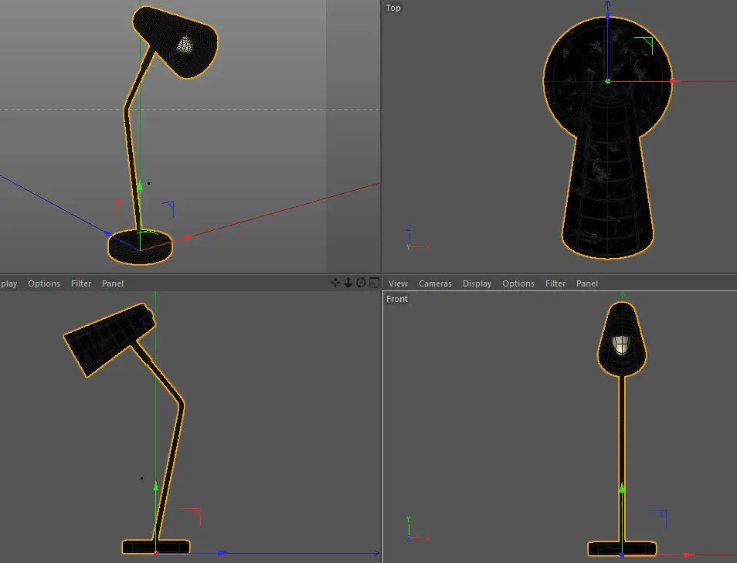Open the Filter menu in the Front viewport bar

(x=555, y=283)
